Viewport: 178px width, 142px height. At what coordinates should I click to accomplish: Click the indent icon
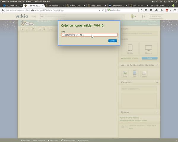coord(50,29)
